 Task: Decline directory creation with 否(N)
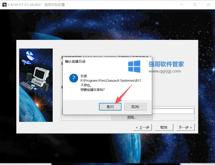(x=135, y=107)
